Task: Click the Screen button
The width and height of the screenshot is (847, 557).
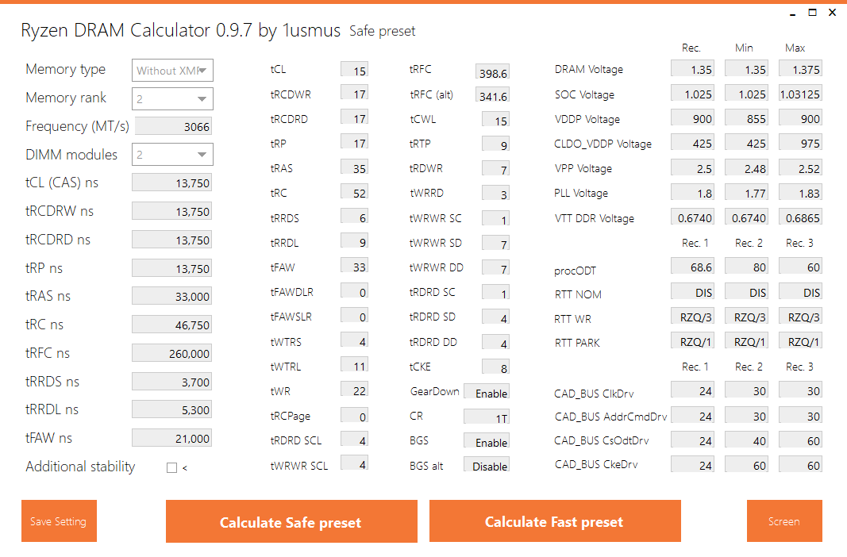Action: coord(784,521)
